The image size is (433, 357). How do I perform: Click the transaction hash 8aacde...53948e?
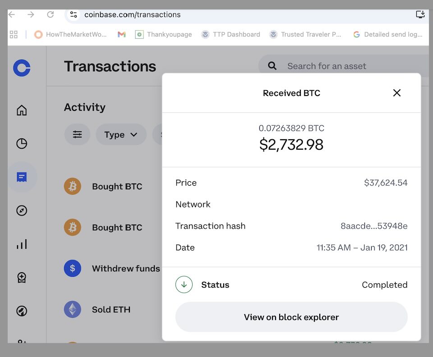374,226
